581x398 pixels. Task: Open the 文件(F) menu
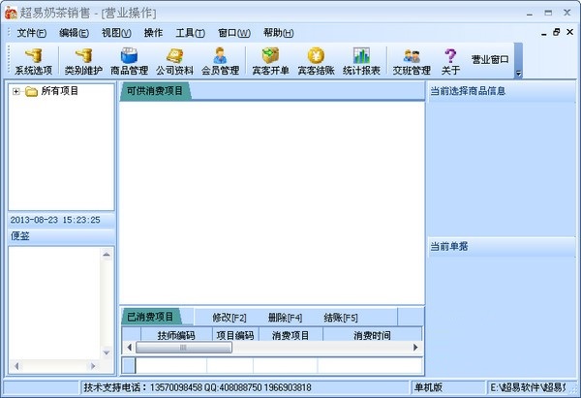tap(32, 33)
